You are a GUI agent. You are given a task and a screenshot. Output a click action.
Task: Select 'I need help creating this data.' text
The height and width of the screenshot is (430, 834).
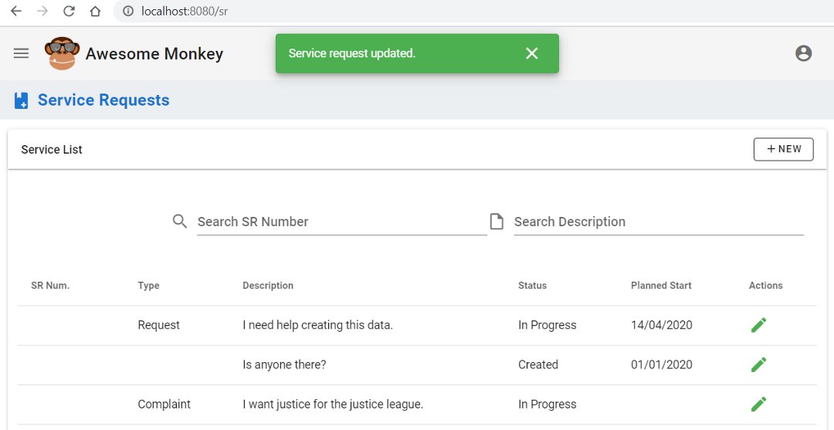pyautogui.click(x=317, y=325)
